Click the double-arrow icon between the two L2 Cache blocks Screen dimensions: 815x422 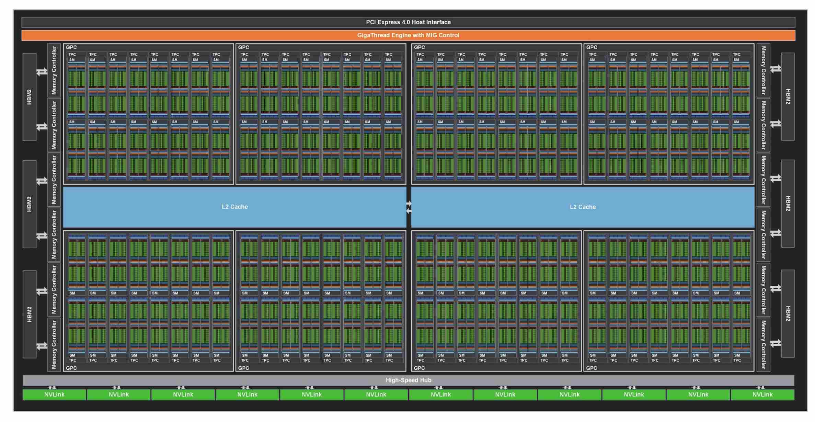[409, 207]
